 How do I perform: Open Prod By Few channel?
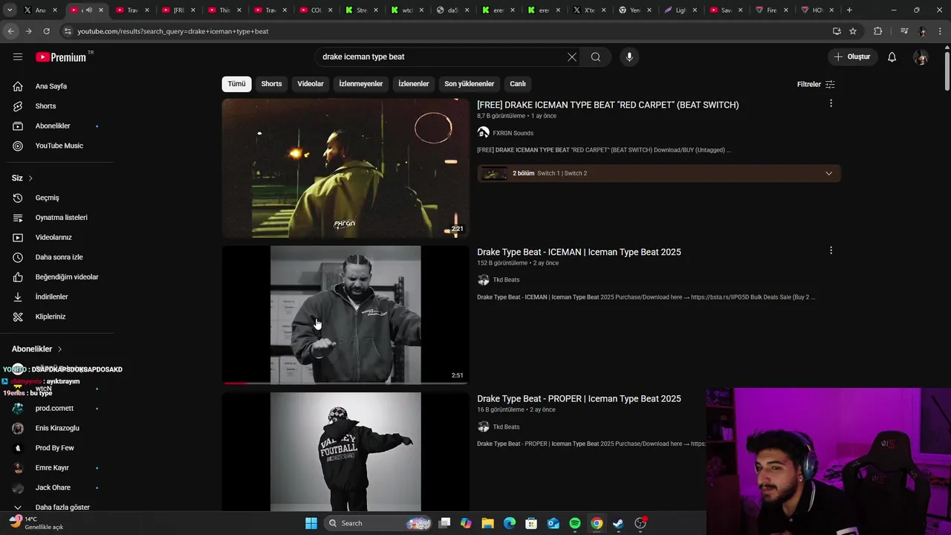point(57,448)
